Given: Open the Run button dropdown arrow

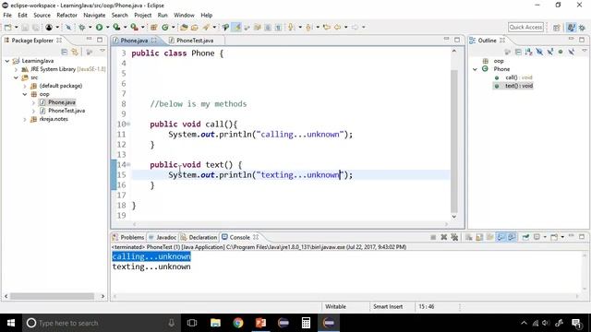Looking at the screenshot, I should pyautogui.click(x=107, y=27).
